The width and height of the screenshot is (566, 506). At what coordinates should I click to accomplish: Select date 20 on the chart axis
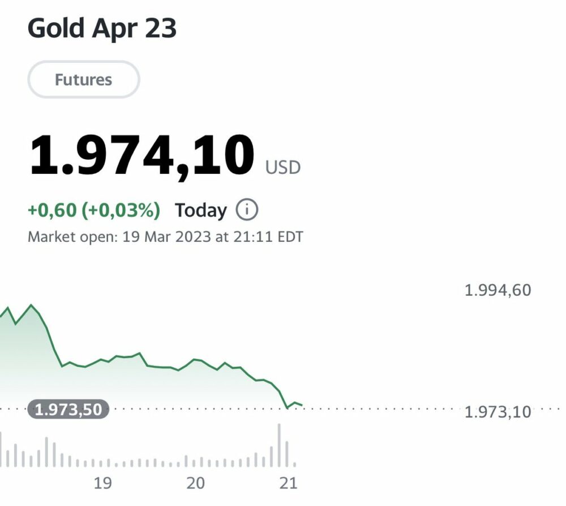pyautogui.click(x=195, y=483)
